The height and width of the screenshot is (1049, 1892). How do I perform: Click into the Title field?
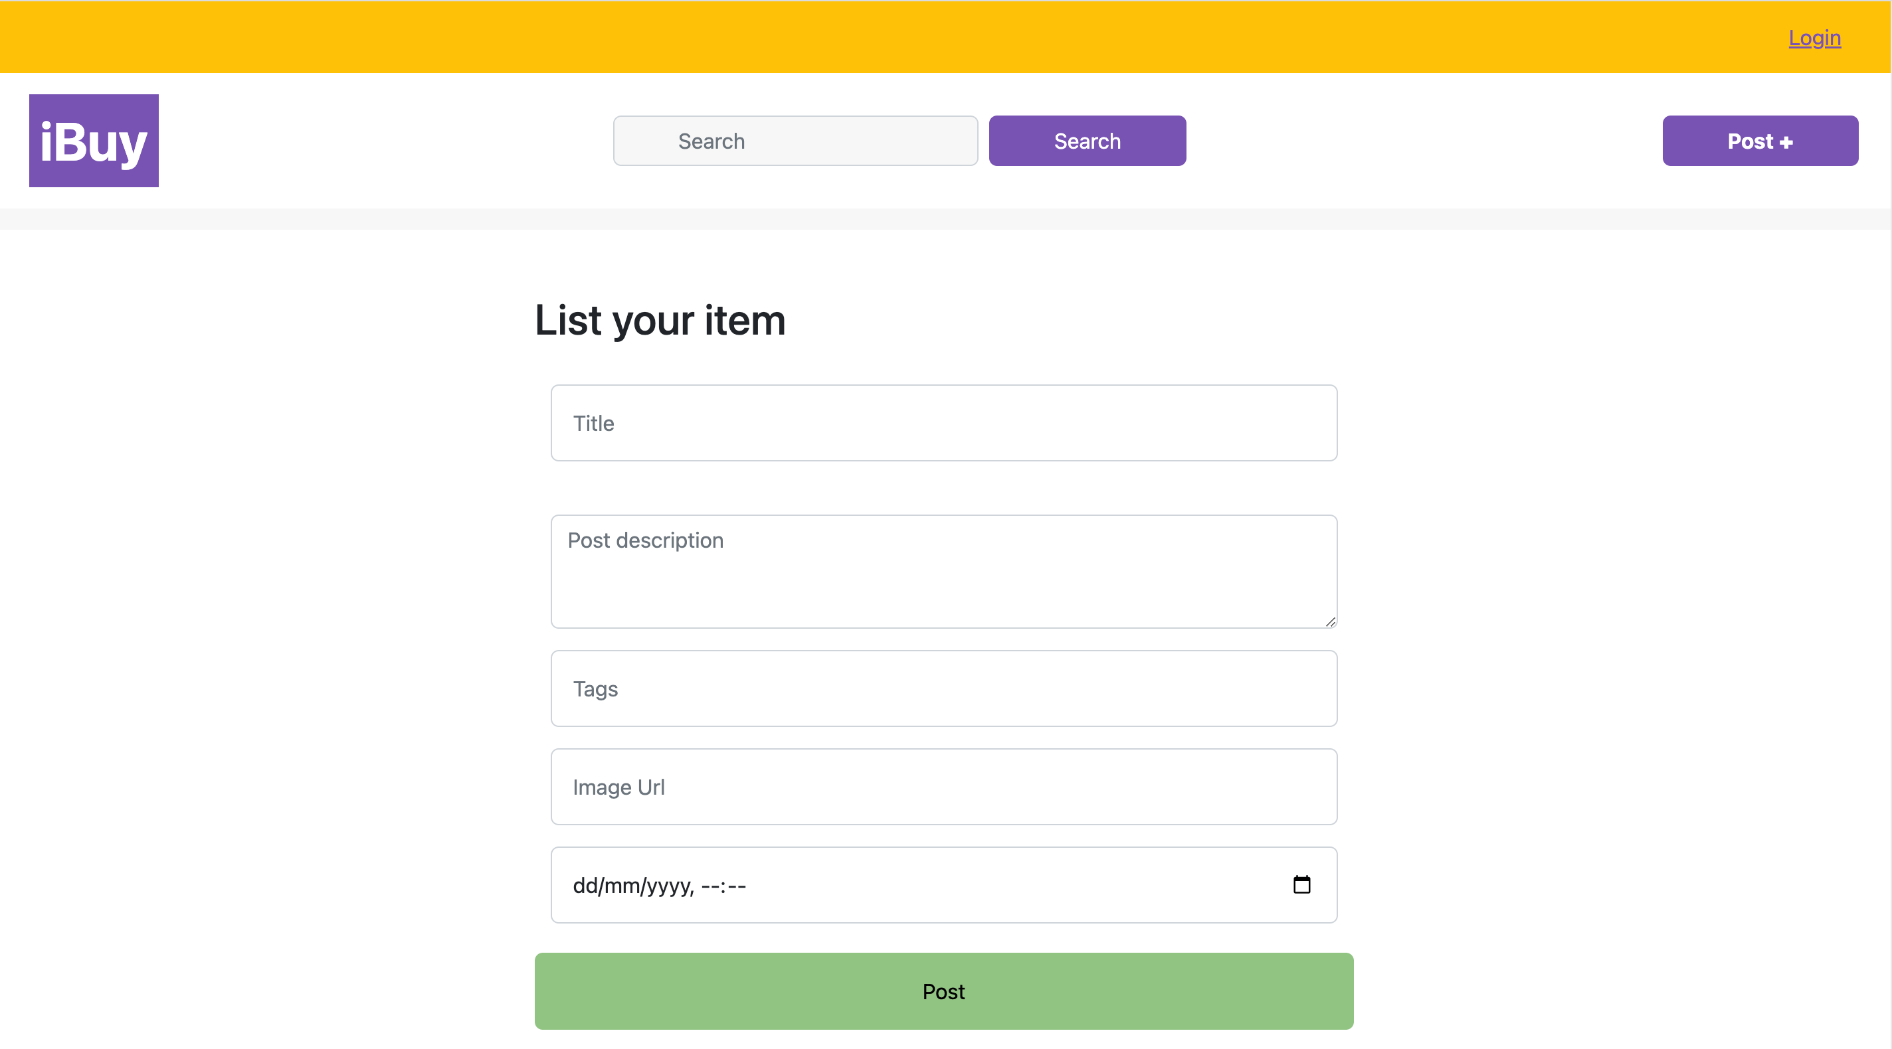944,423
